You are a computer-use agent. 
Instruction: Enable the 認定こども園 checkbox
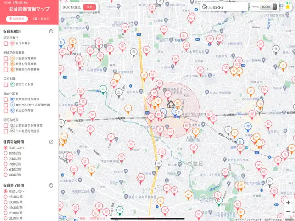click(6, 85)
